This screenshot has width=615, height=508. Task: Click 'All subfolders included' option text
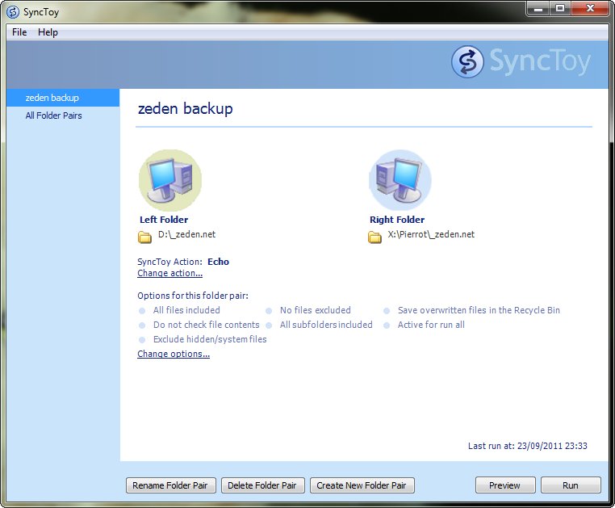[326, 325]
